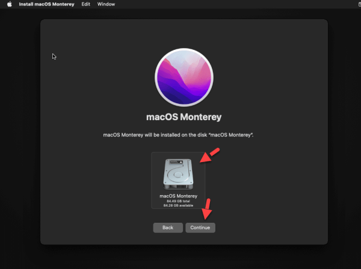This screenshot has width=361, height=269.
Task: Click the macOS Monterey disk name label
Action: (x=179, y=196)
